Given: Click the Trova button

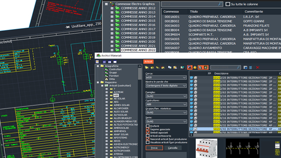Looking at the screenshot, I should click(x=154, y=148).
